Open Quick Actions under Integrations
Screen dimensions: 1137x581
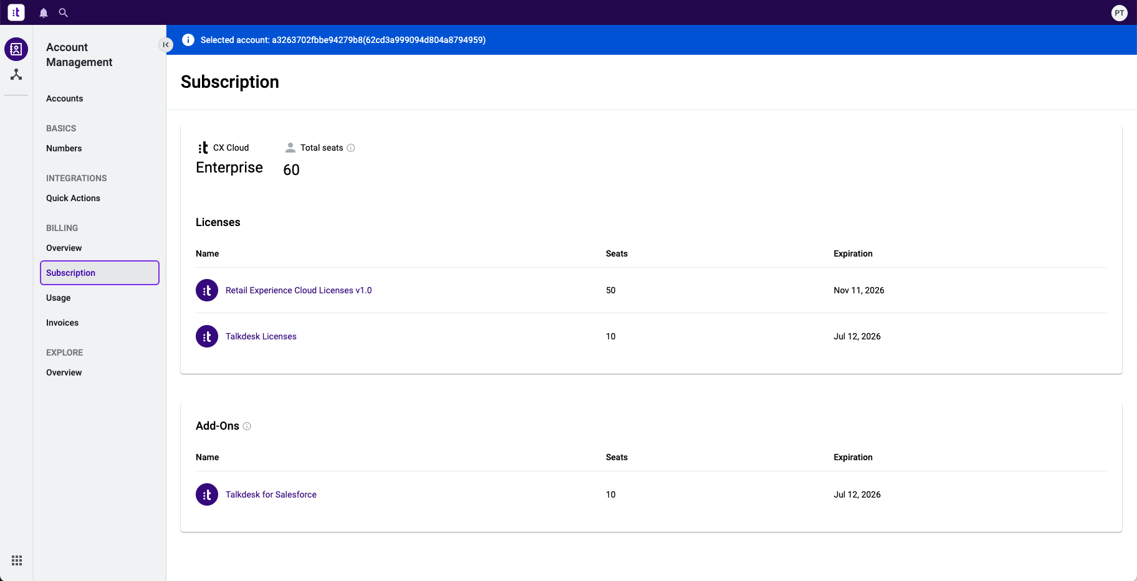coord(73,198)
